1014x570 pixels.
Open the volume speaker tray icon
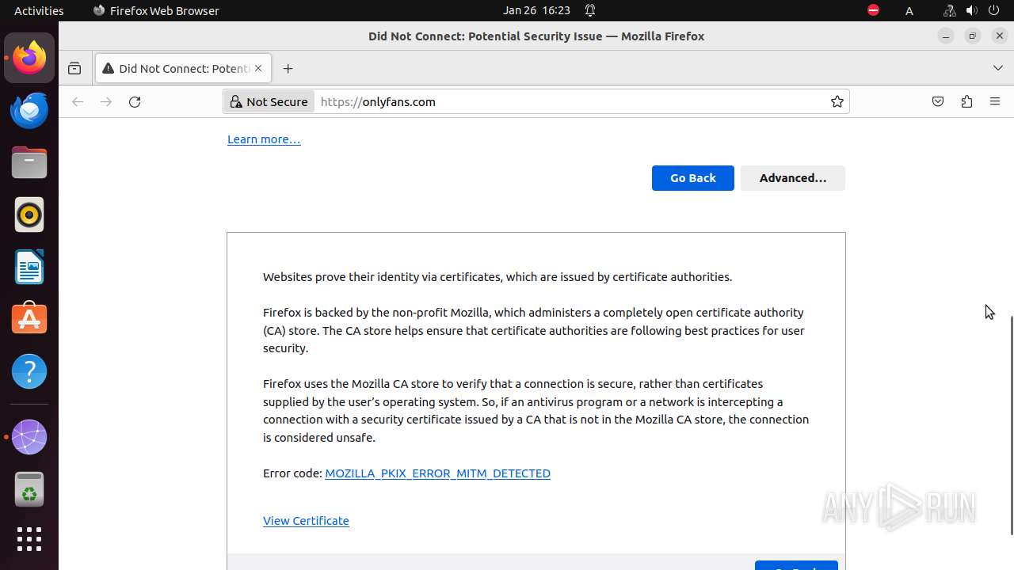pos(971,10)
